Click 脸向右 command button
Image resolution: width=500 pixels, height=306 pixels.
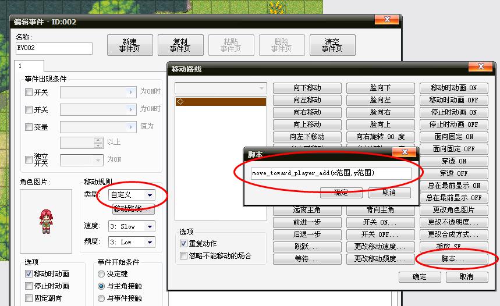click(x=381, y=112)
